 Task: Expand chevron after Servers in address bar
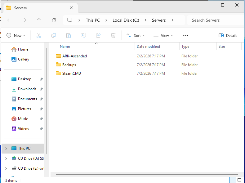coord(172,20)
